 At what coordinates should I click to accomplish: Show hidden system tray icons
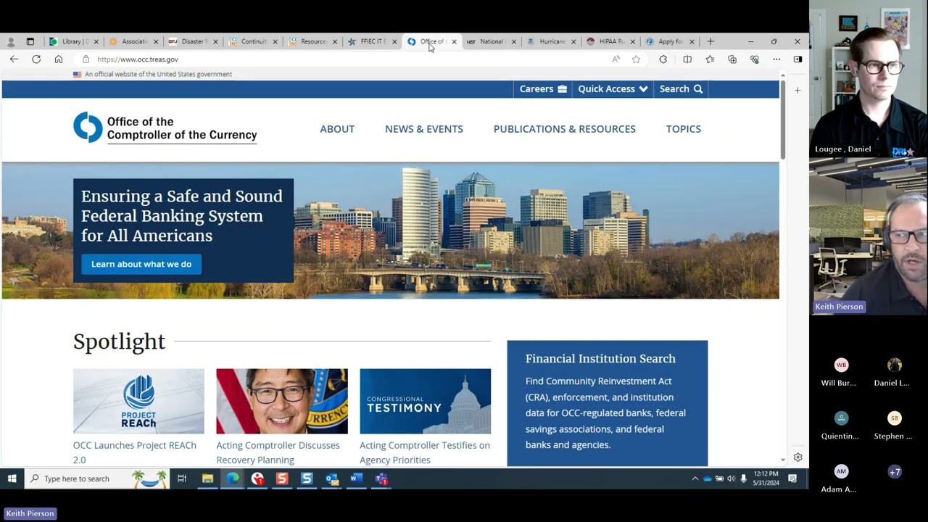695,478
